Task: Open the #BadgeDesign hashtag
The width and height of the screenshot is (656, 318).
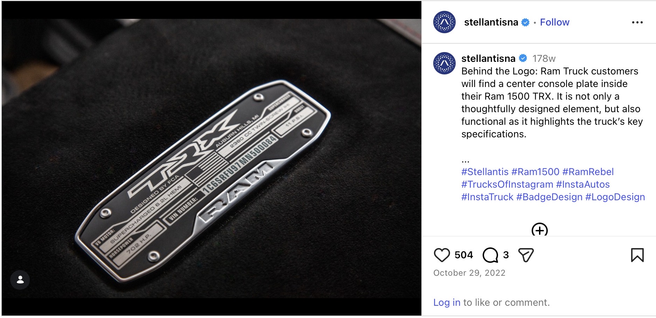Action: (549, 197)
